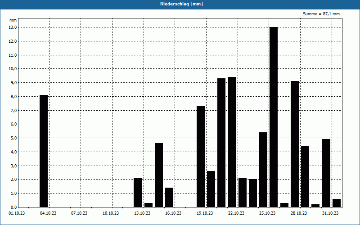The width and height of the screenshot is (360, 225).
Task: Select the tallest bar reaching 13,0 mm
Action: (274, 117)
